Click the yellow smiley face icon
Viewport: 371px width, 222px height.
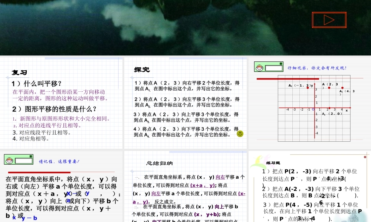tap(240, 134)
